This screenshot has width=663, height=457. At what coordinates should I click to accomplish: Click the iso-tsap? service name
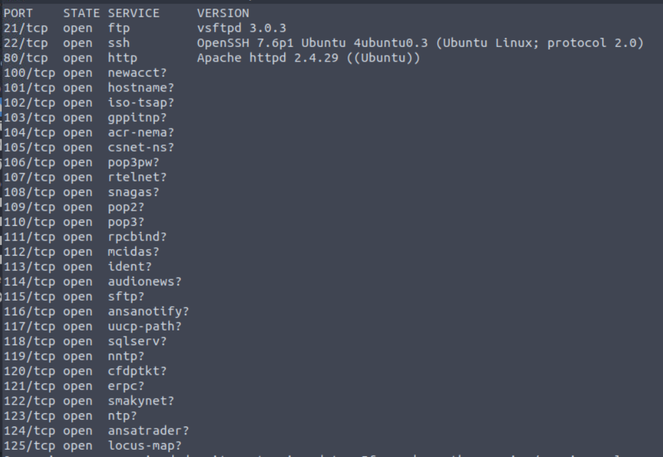point(141,103)
